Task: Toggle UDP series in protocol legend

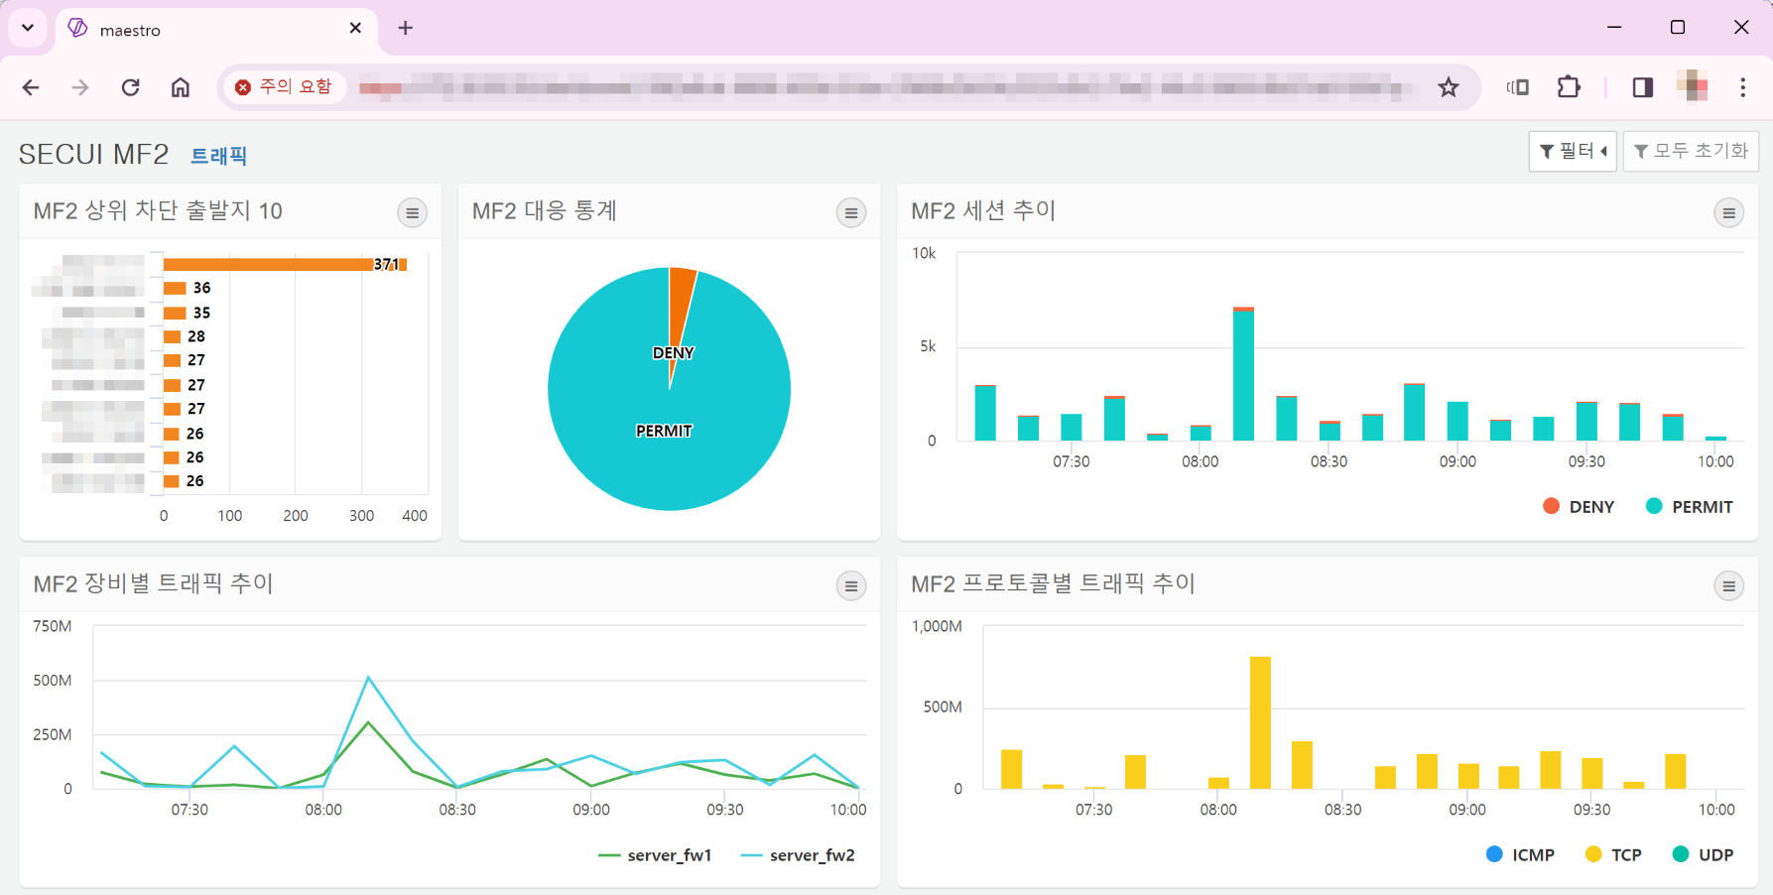Action: (x=1703, y=854)
